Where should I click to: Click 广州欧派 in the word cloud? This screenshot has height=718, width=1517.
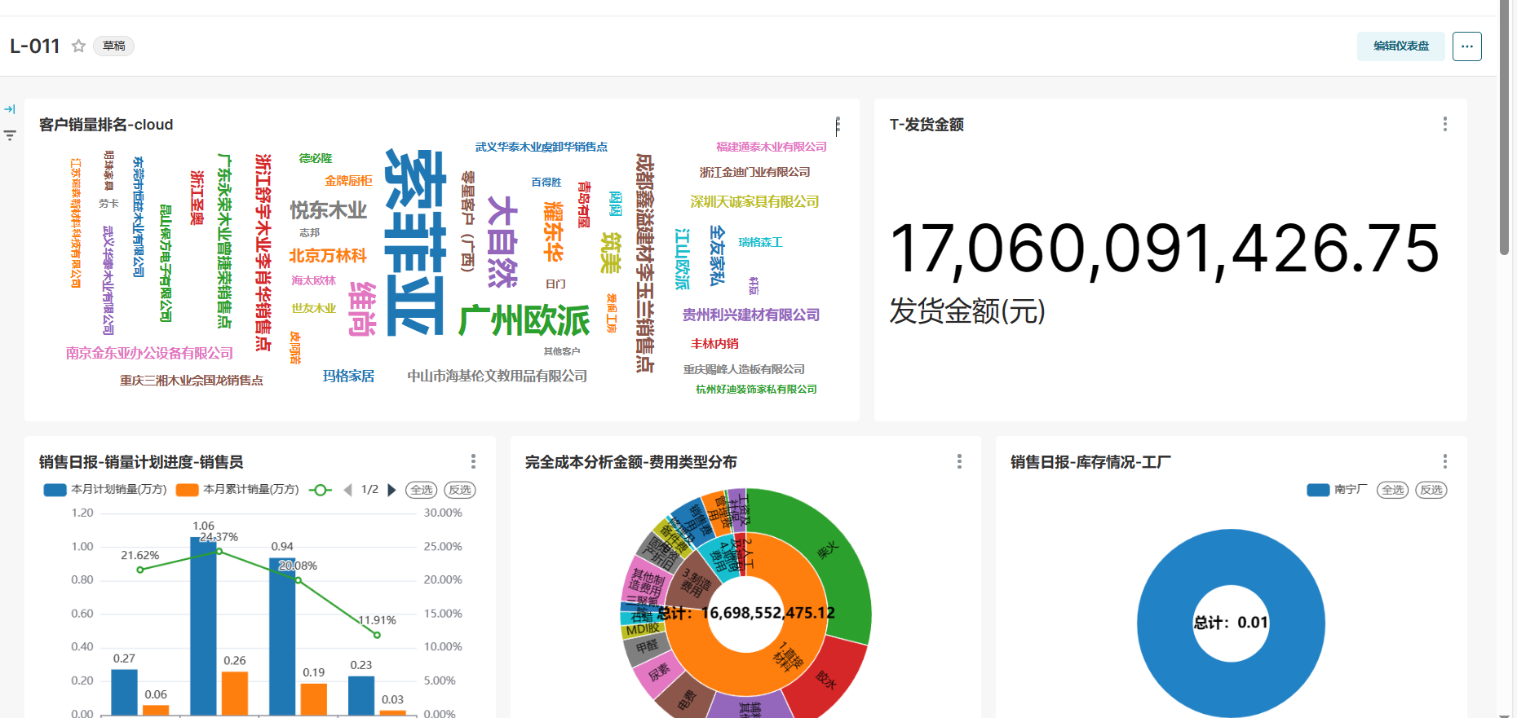click(524, 321)
